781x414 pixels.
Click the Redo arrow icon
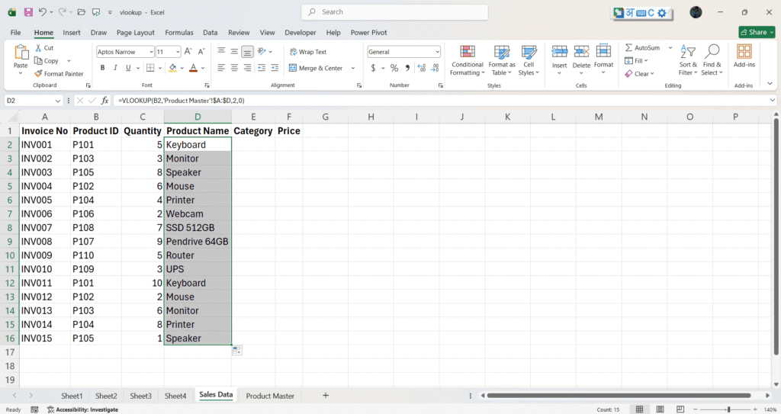click(x=62, y=12)
